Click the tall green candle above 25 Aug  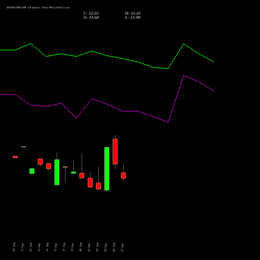107,168
